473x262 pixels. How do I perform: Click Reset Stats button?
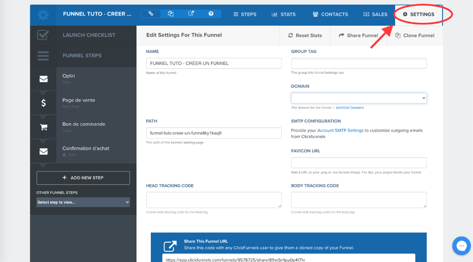point(305,35)
